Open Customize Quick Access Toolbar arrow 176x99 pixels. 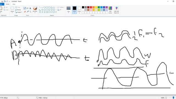coord(9,1)
